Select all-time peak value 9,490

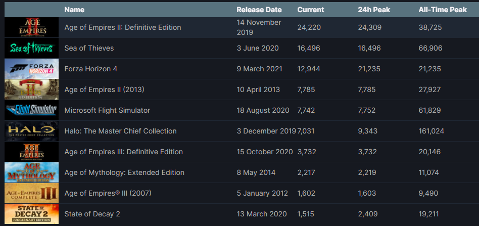tap(428, 193)
